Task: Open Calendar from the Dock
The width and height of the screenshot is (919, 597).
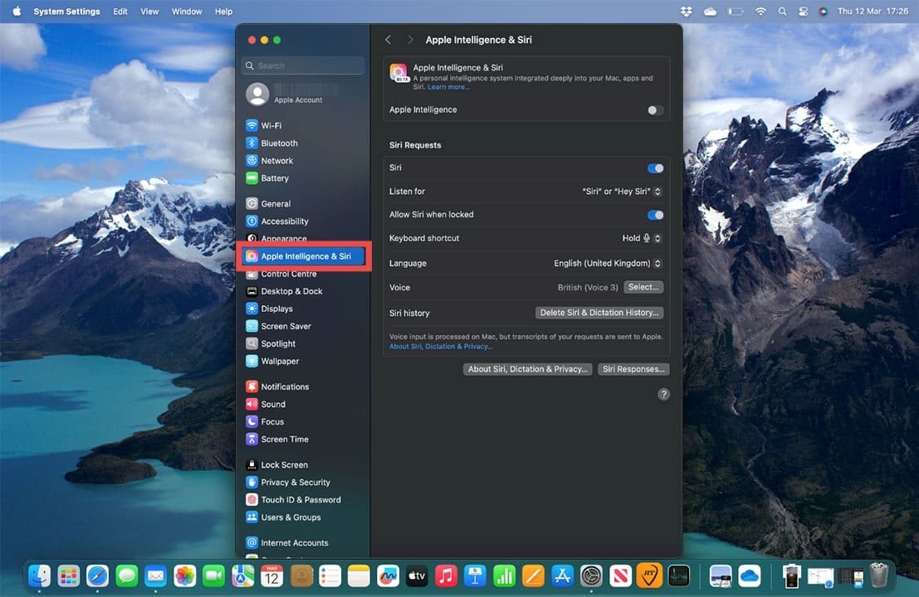Action: [x=271, y=576]
